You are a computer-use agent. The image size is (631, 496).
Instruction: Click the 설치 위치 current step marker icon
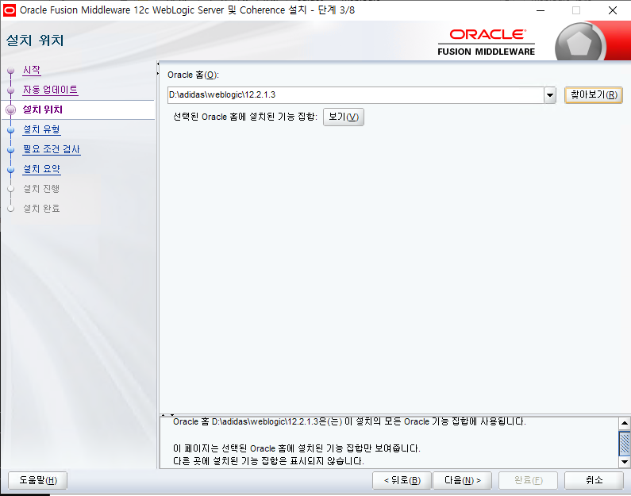coord(11,110)
